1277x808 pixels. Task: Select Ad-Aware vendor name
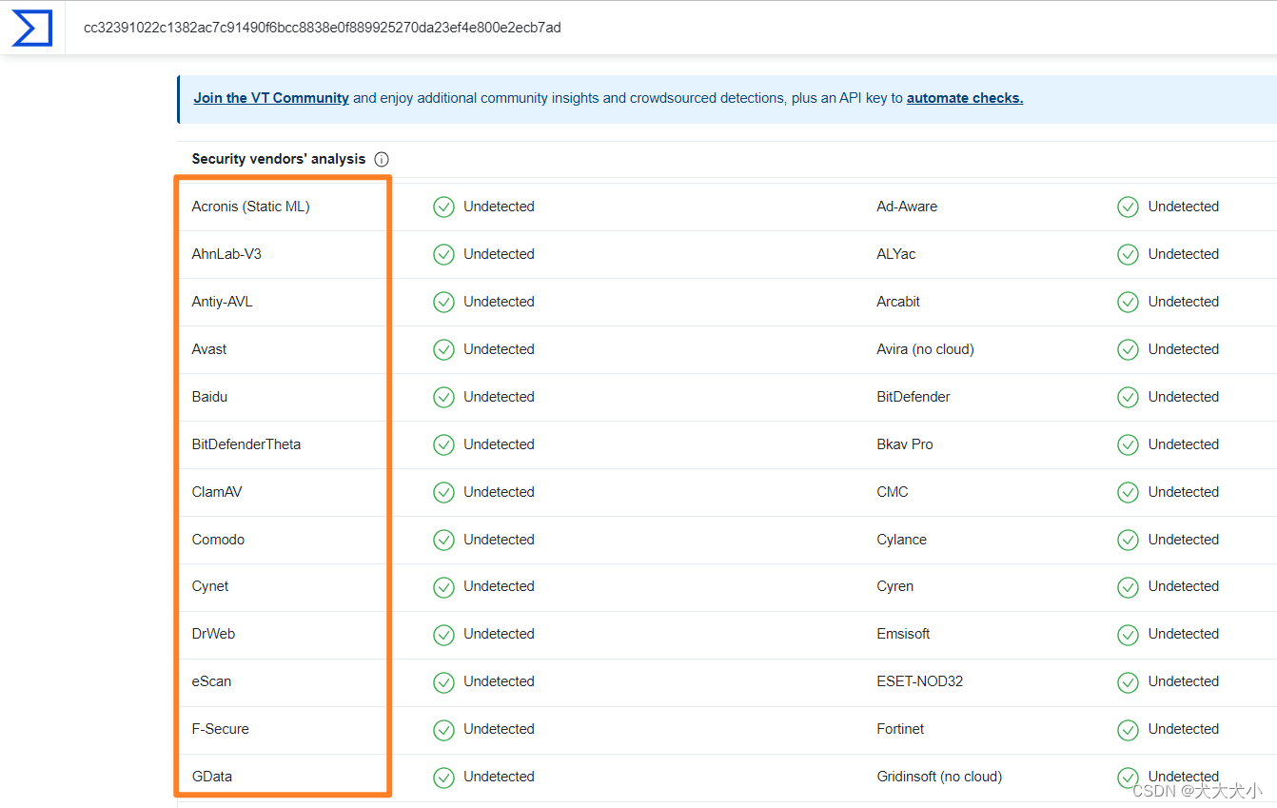click(x=907, y=207)
